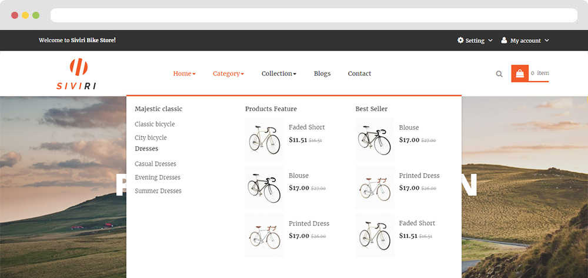Click Printed Dress title in Products Feature

pyautogui.click(x=309, y=224)
